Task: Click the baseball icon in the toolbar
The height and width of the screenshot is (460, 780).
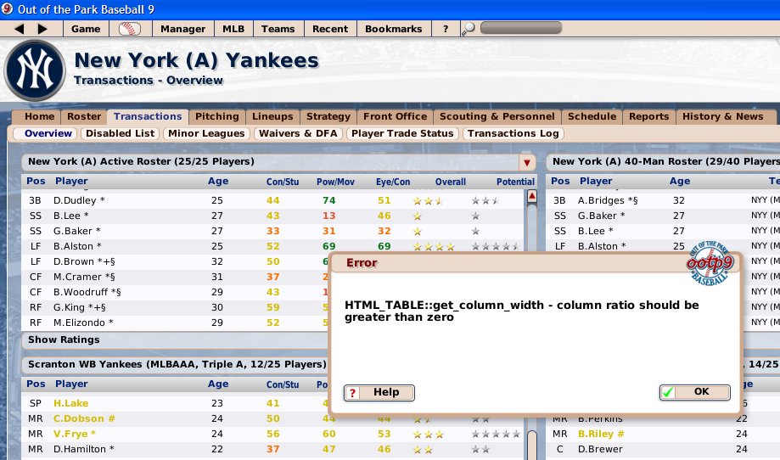Action: [x=129, y=29]
